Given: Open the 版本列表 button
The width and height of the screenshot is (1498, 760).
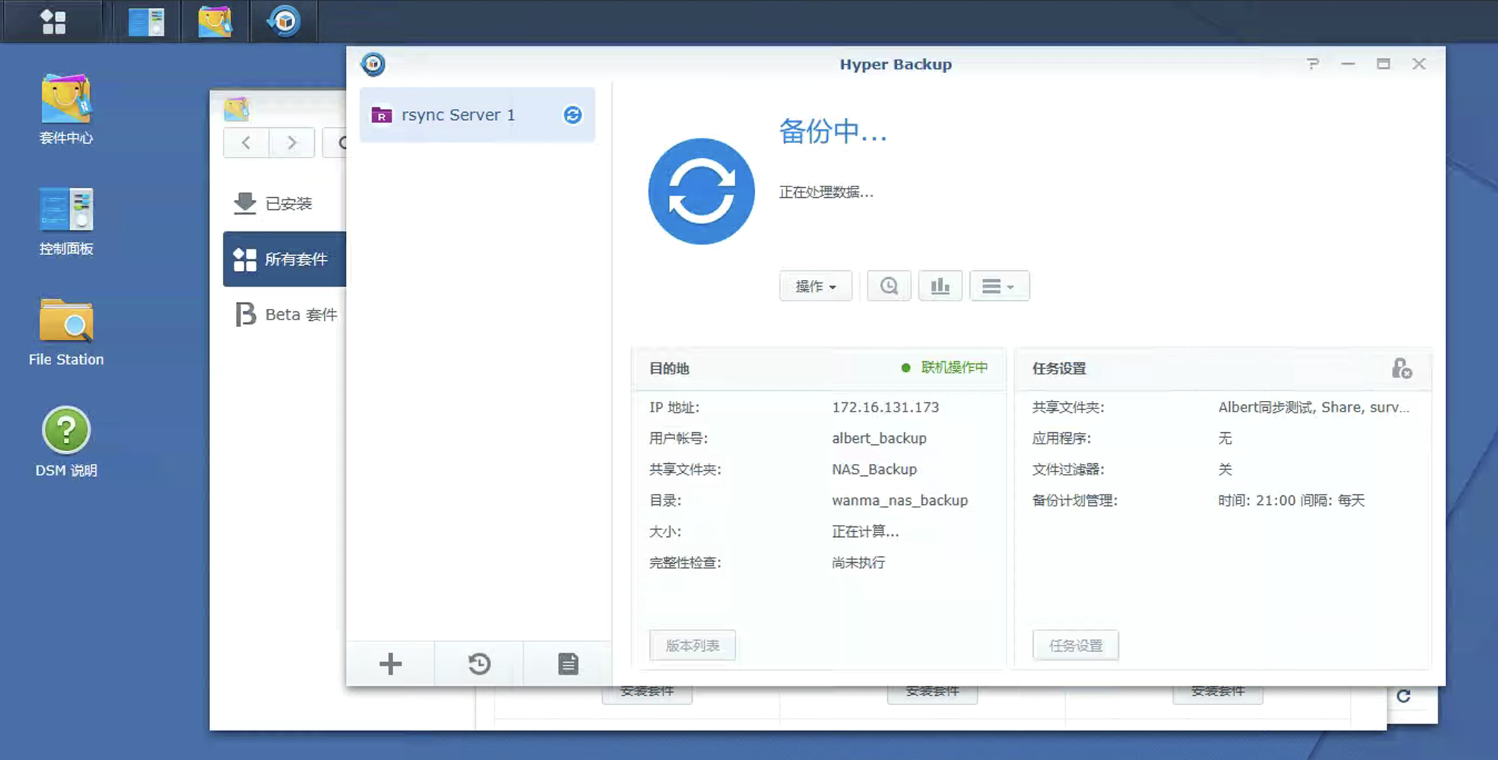Looking at the screenshot, I should tap(692, 645).
